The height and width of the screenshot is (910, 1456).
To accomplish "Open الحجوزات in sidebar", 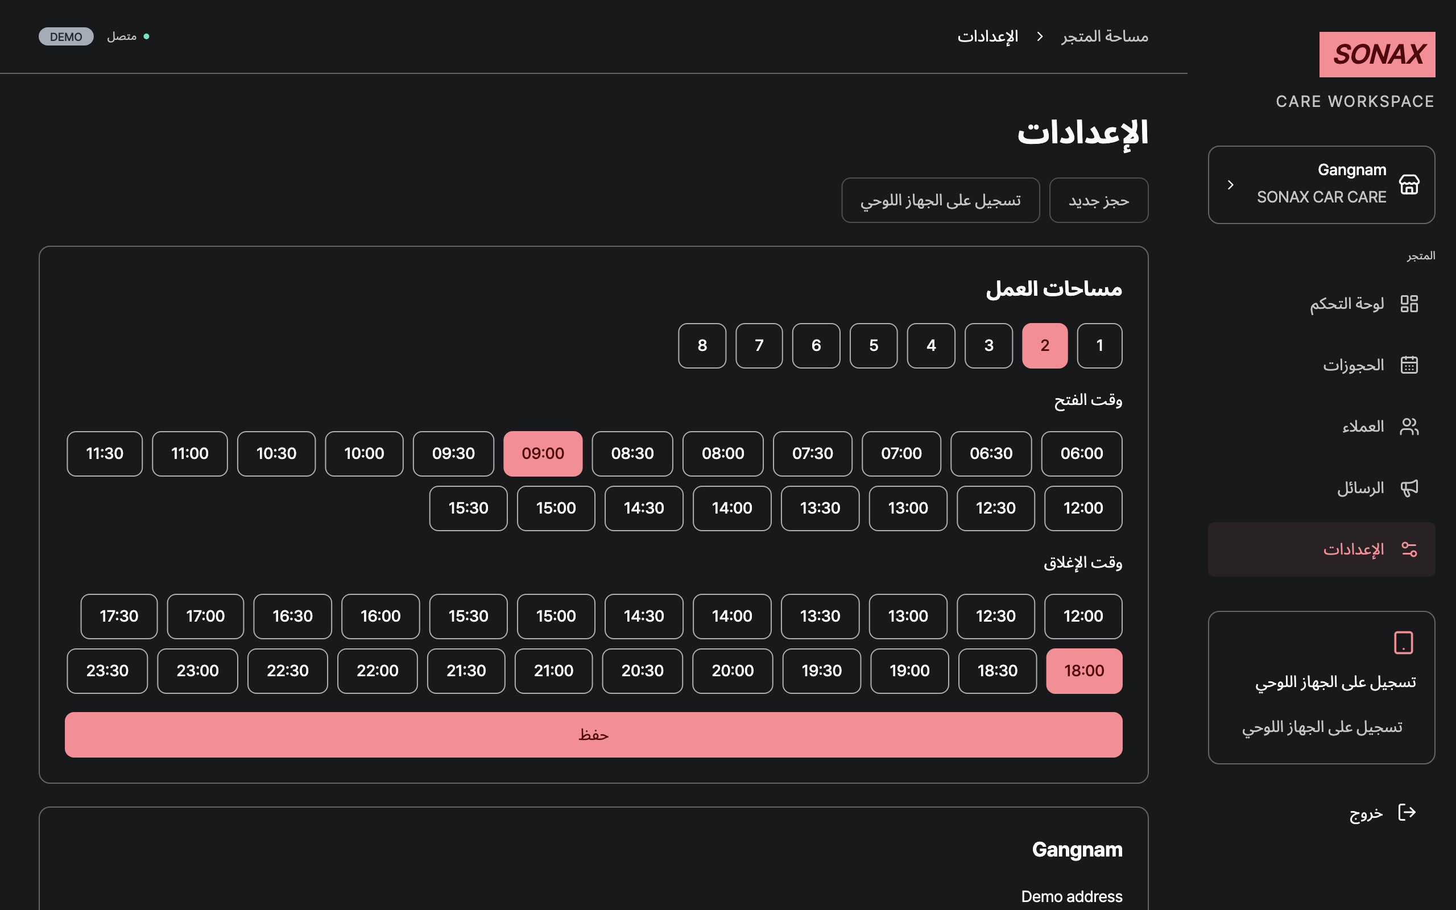I will click(x=1321, y=365).
